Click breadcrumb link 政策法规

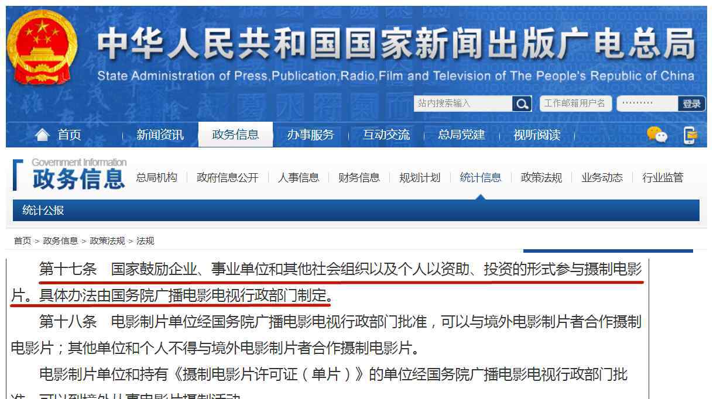click(107, 240)
